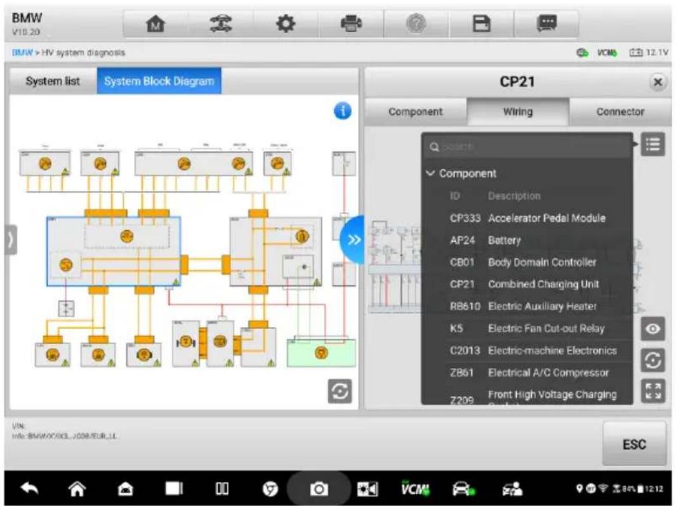Open the vehicle swap icon

click(221, 23)
